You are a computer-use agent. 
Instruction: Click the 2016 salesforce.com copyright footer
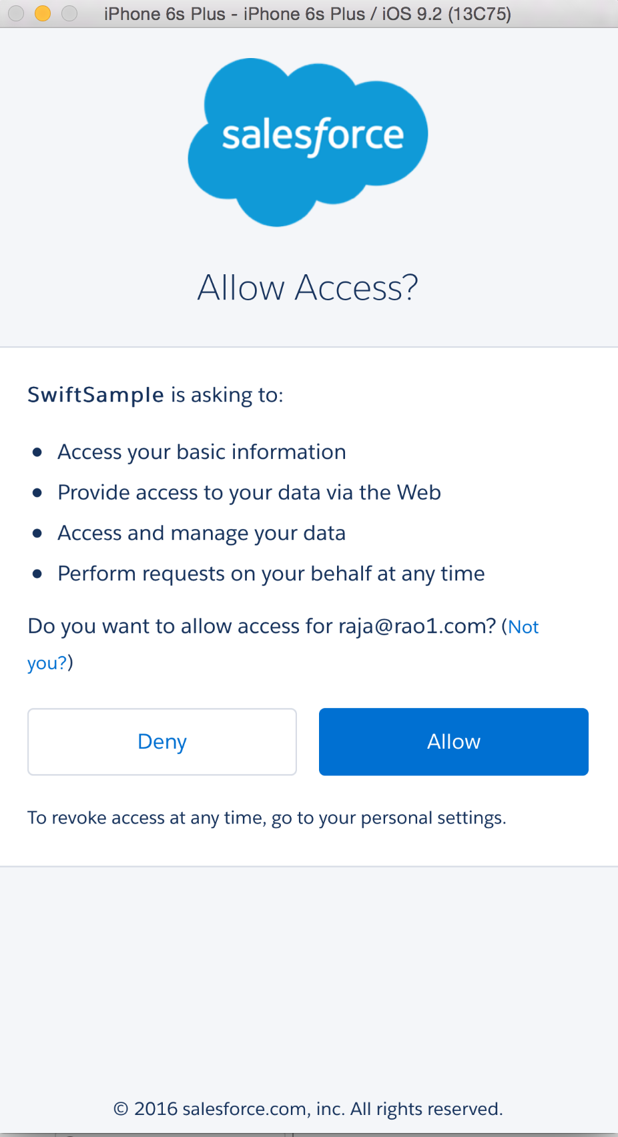308,1109
